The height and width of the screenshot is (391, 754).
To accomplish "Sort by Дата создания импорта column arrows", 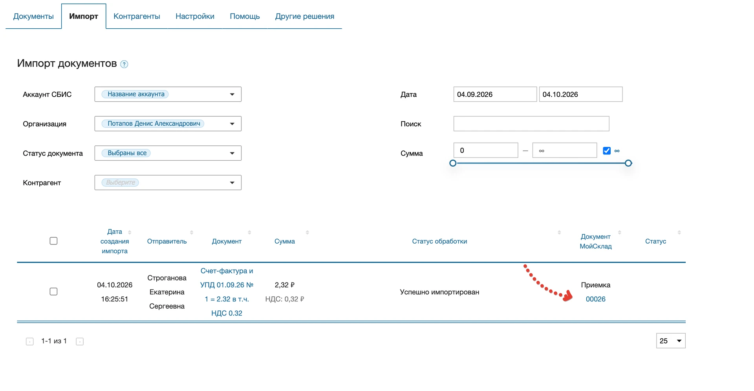I will (x=130, y=232).
